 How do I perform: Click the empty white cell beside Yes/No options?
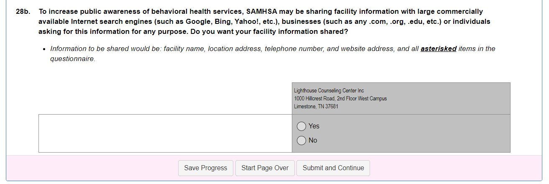[165, 133]
